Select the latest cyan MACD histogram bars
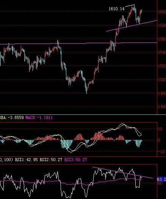Screen dimensions: 166x199 click(x=139, y=143)
